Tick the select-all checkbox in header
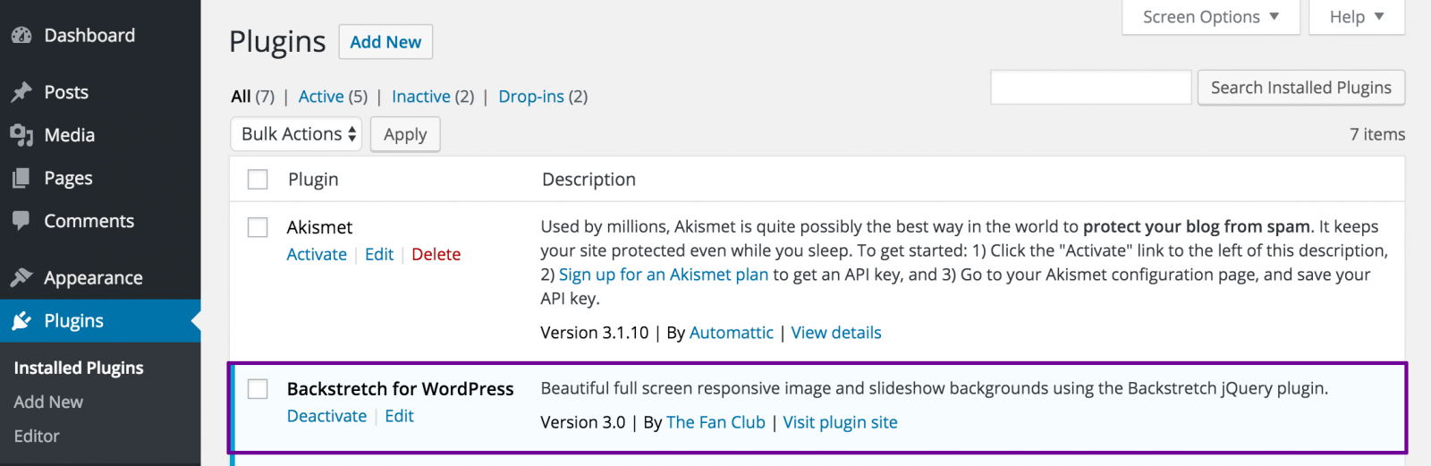Image resolution: width=1431 pixels, height=466 pixels. pos(258,180)
